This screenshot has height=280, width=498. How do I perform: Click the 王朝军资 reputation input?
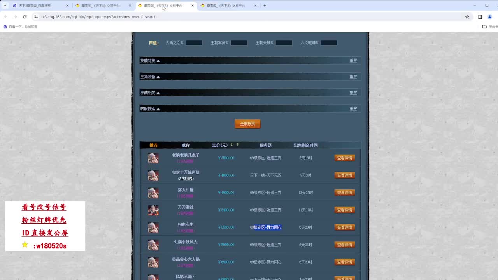(239, 43)
